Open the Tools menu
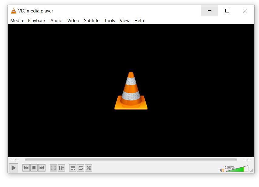Viewport: 259px width, 187px height. click(x=109, y=21)
